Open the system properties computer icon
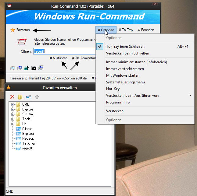 pyautogui.click(x=41, y=68)
